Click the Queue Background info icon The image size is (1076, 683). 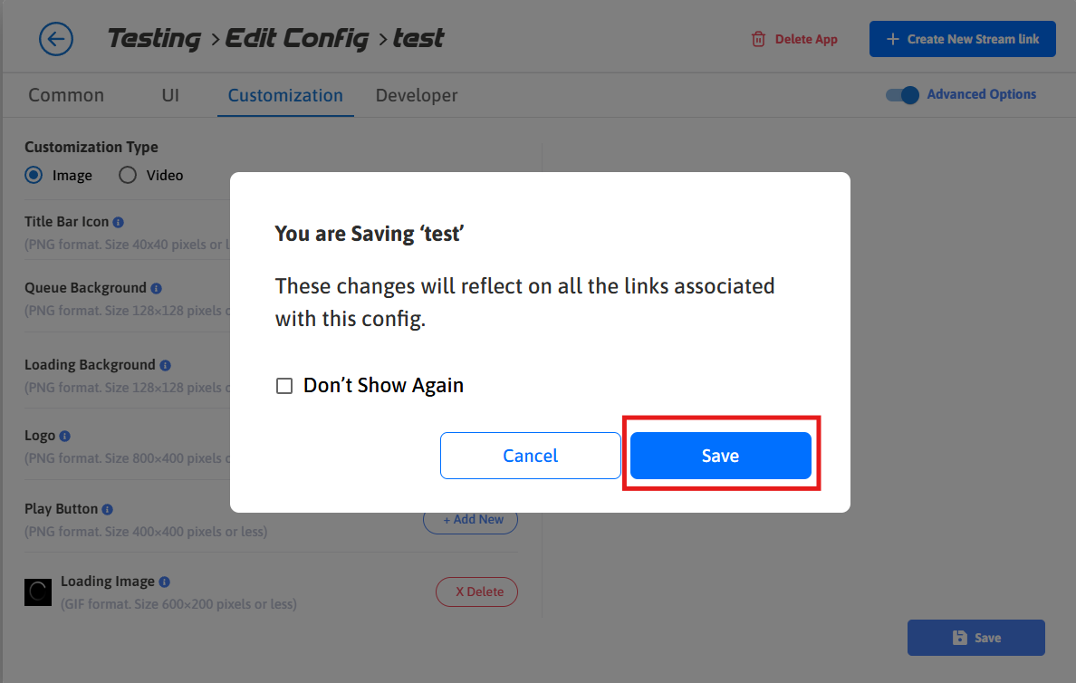156,288
